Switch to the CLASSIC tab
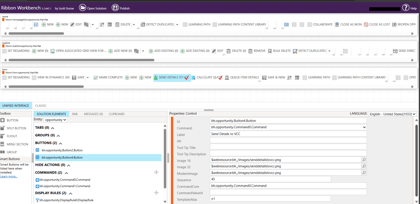This screenshot has width=420, height=204. [41, 105]
